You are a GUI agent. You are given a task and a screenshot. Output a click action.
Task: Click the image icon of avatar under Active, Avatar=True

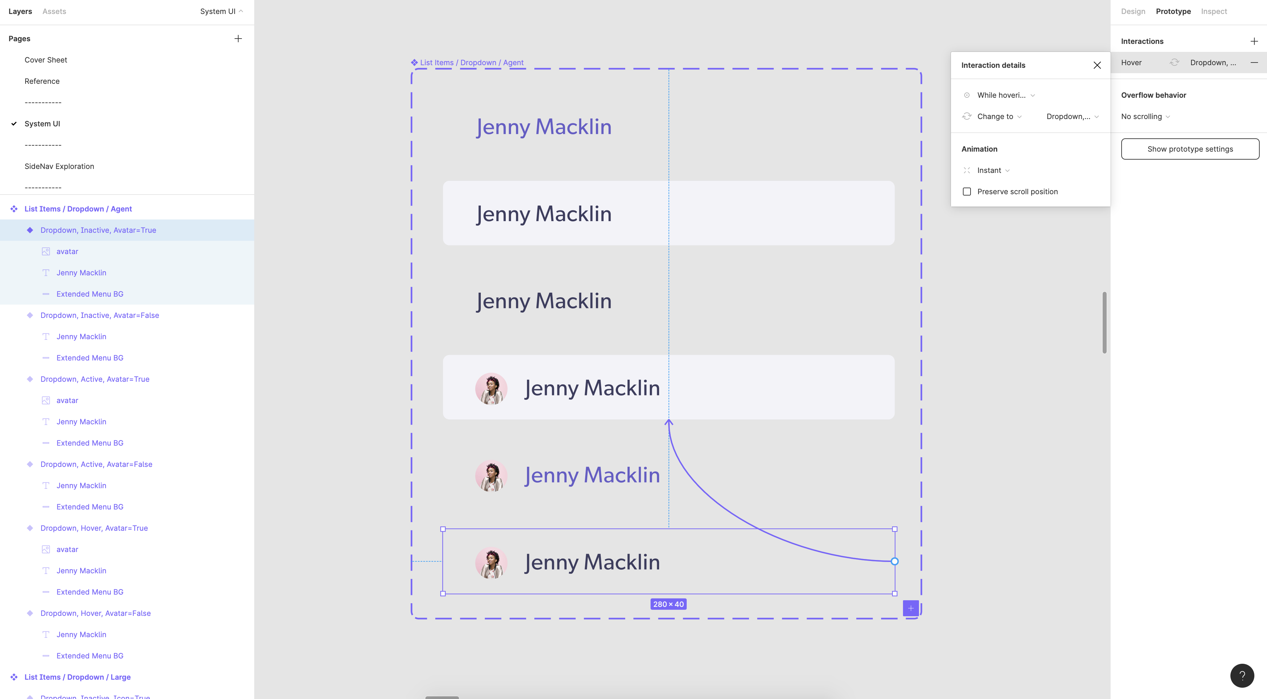point(46,400)
